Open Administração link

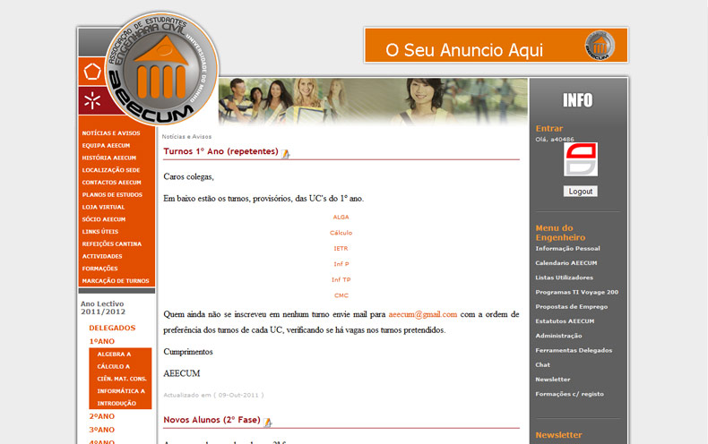558,336
